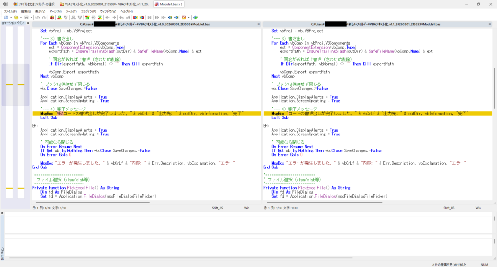Copy all differences to the right
Viewport: 497px width, 267px height.
(x=135, y=17)
